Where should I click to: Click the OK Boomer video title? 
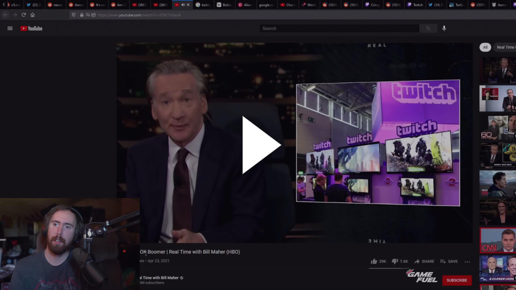click(190, 252)
